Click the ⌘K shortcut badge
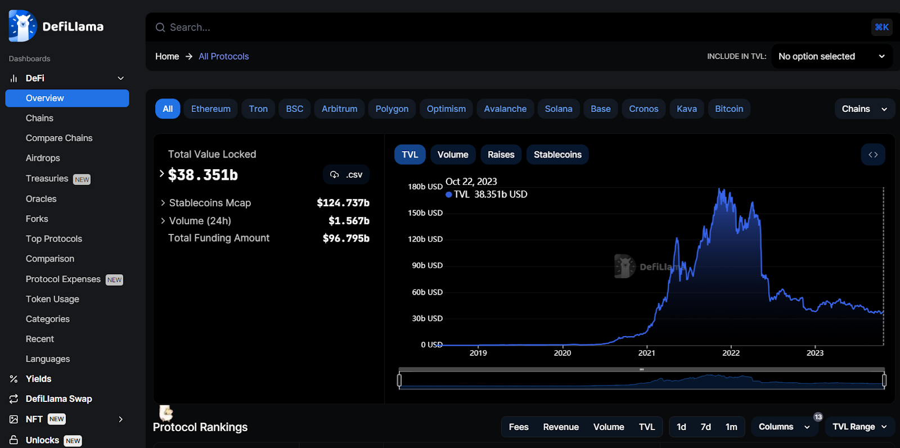Image resolution: width=900 pixels, height=448 pixels. coord(881,27)
